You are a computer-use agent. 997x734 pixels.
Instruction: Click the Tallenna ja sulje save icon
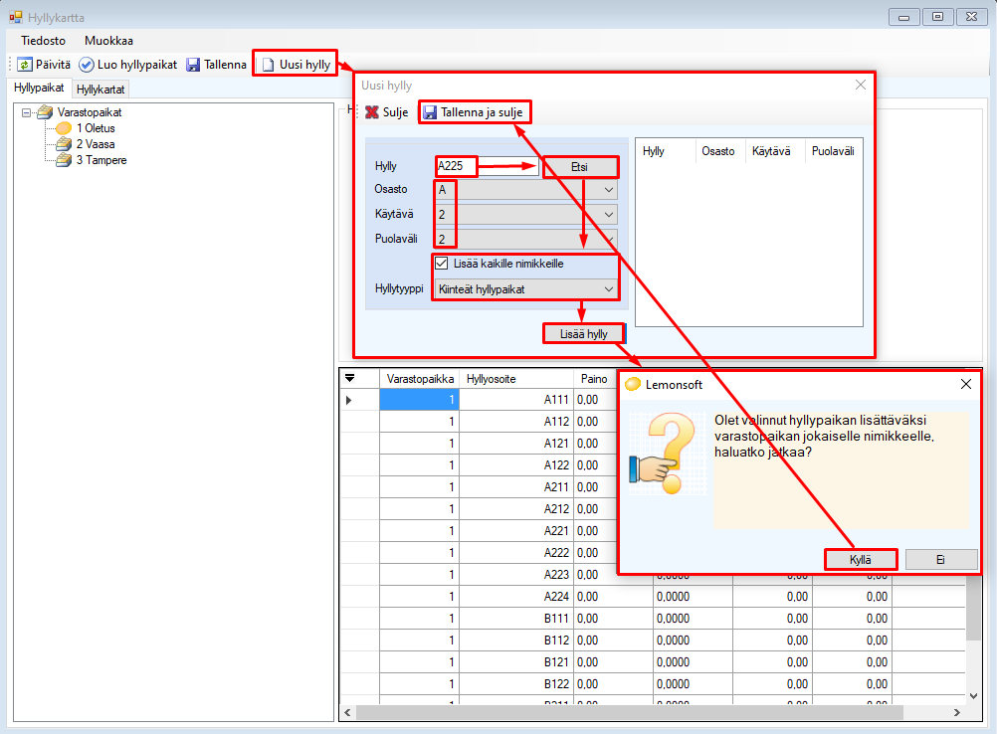[x=430, y=112]
